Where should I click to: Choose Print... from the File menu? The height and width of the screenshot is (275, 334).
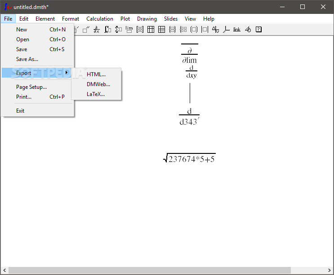coord(37,97)
